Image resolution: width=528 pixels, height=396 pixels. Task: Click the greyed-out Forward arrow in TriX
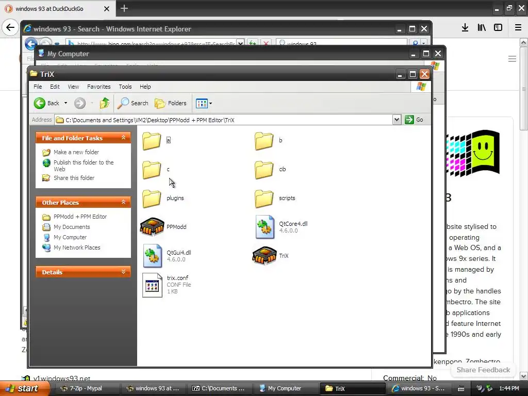(x=80, y=103)
